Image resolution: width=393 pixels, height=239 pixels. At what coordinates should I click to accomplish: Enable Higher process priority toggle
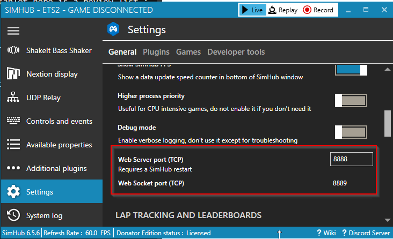pyautogui.click(x=351, y=100)
